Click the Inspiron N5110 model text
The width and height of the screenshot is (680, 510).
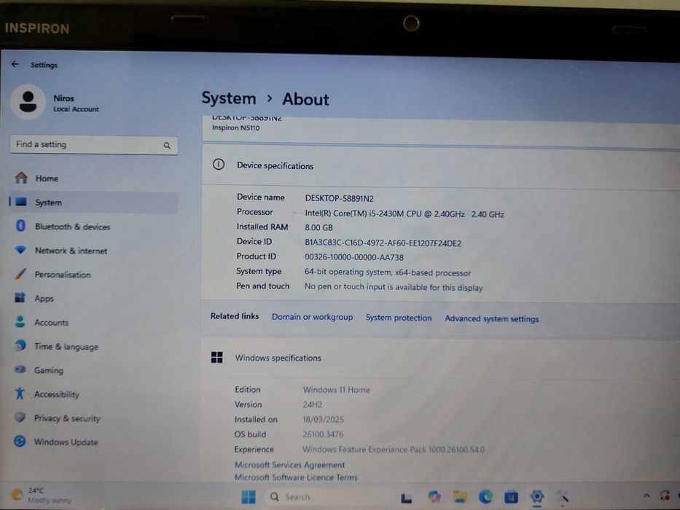(x=235, y=127)
